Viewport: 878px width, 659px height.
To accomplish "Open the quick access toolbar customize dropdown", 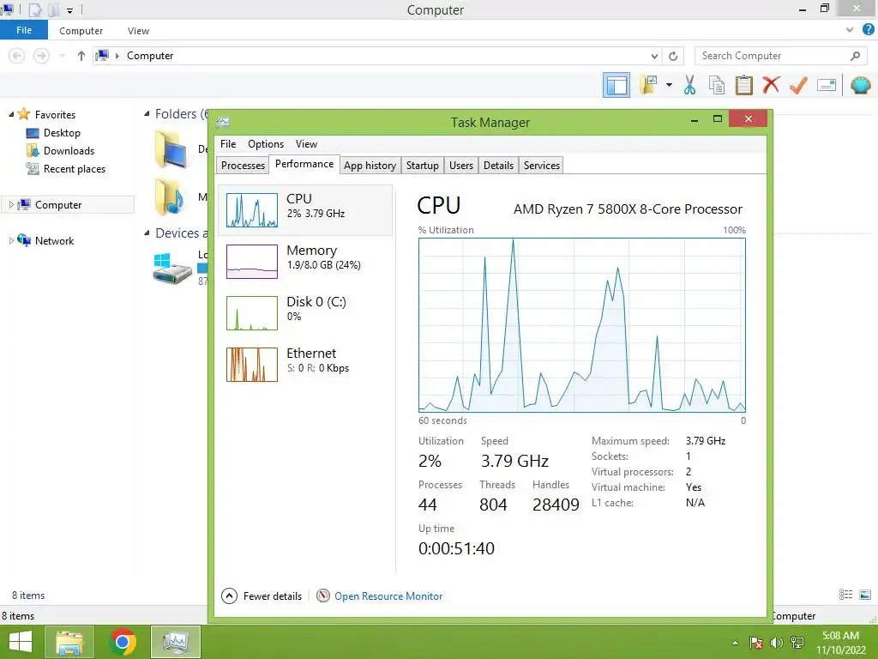I will coord(70,10).
